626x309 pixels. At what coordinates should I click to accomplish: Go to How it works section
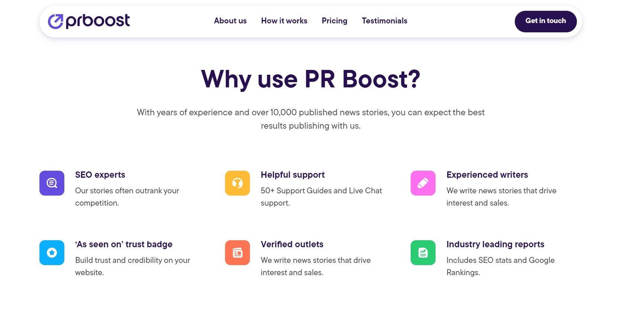(x=284, y=21)
